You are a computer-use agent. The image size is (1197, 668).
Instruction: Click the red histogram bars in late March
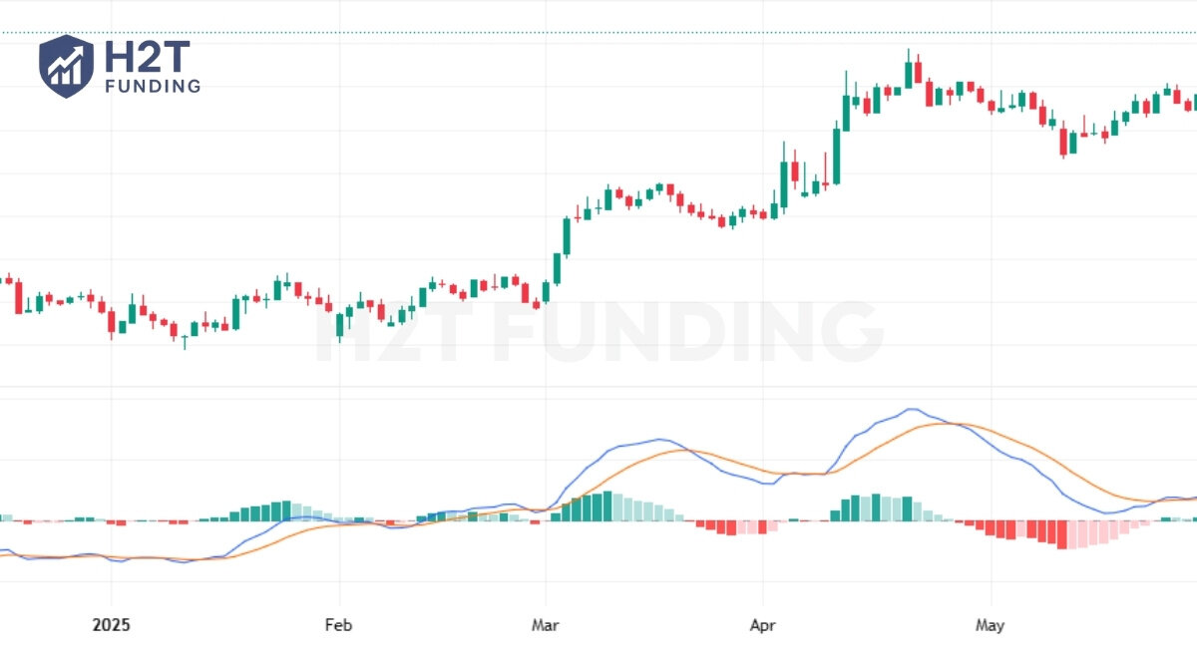pyautogui.click(x=731, y=527)
